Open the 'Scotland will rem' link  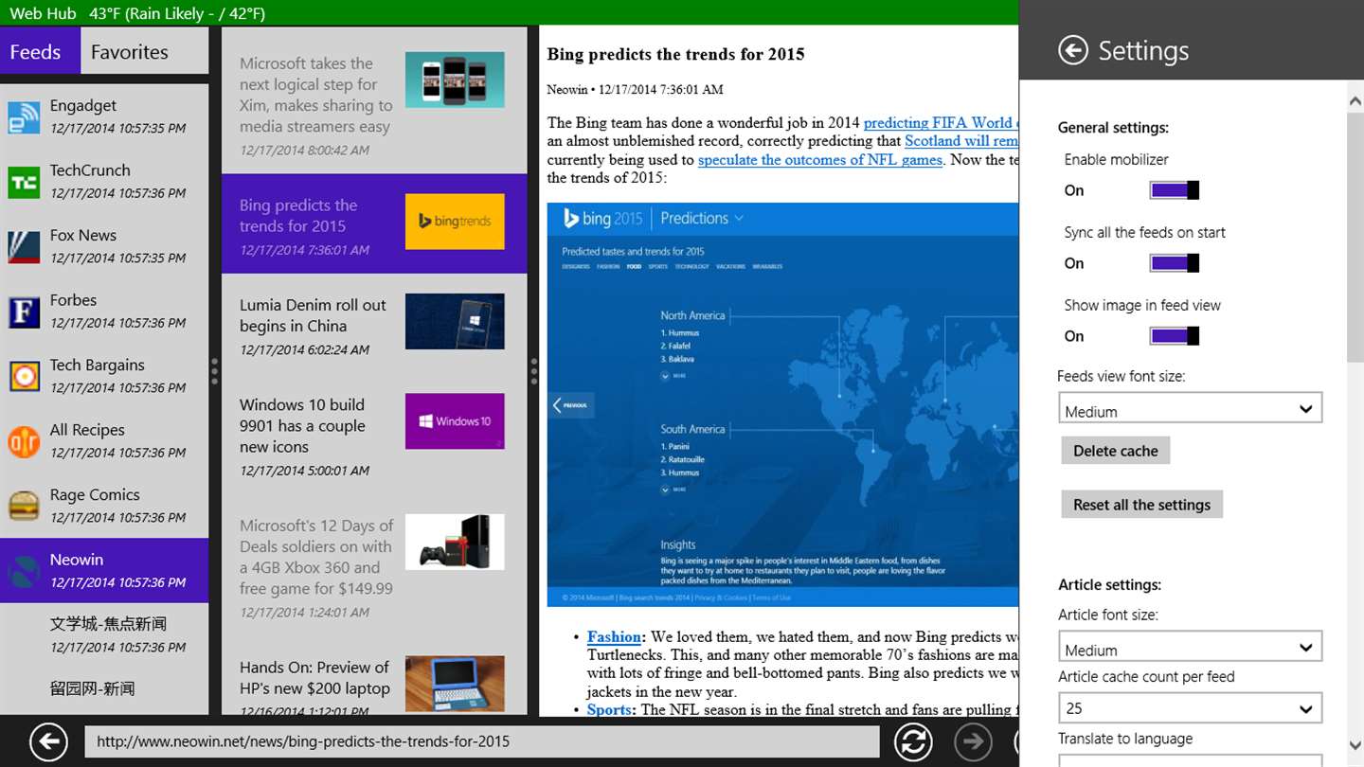(x=961, y=140)
